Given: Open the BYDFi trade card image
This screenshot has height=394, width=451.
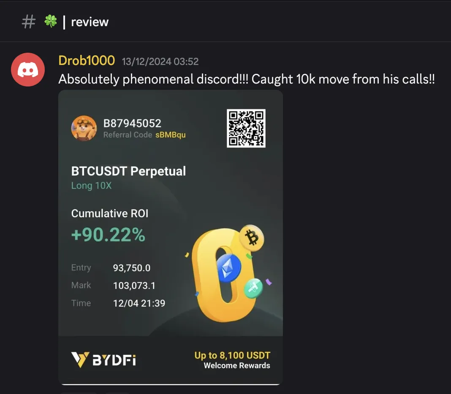Looking at the screenshot, I should tap(171, 237).
